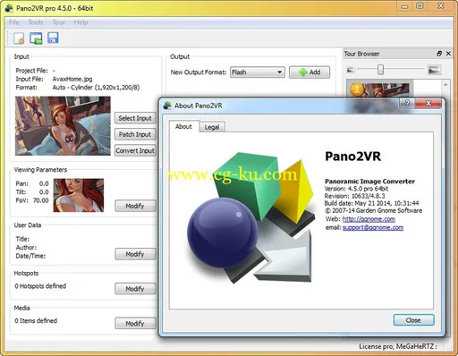Select the About tab

tap(183, 126)
